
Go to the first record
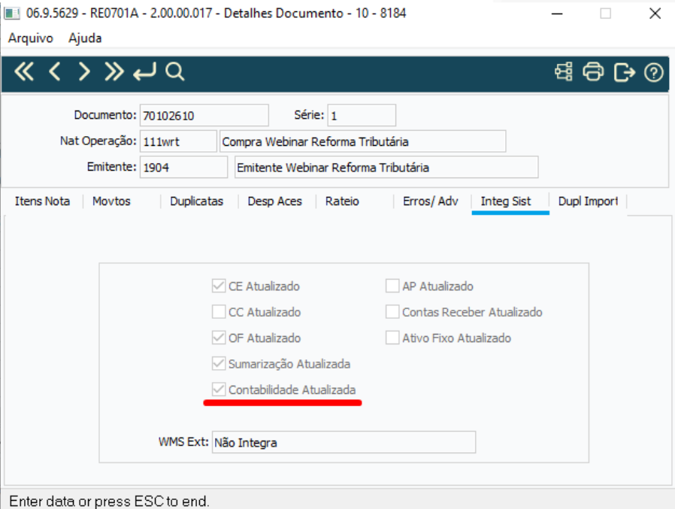pos(24,71)
